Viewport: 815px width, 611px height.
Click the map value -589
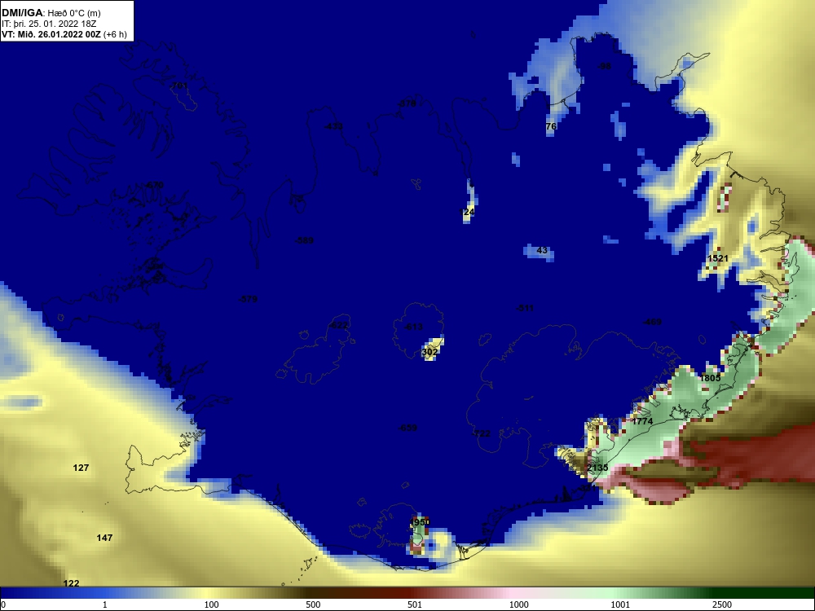pos(304,240)
